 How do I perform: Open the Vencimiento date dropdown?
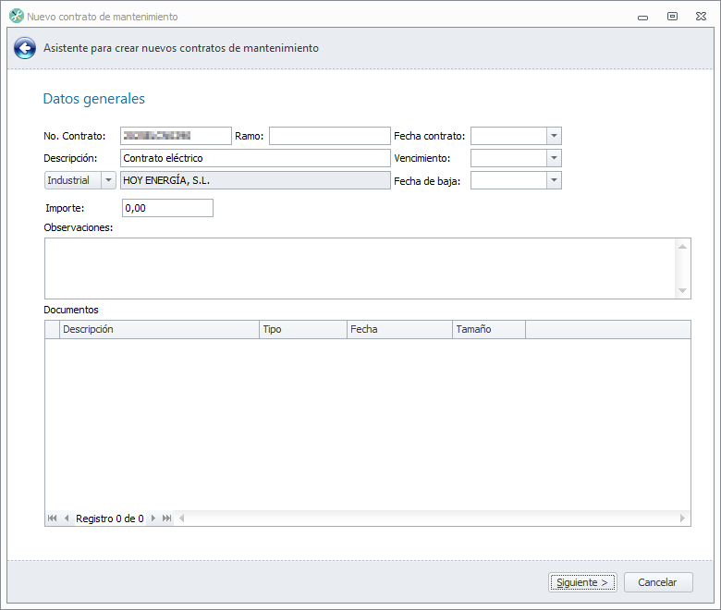[x=554, y=158]
